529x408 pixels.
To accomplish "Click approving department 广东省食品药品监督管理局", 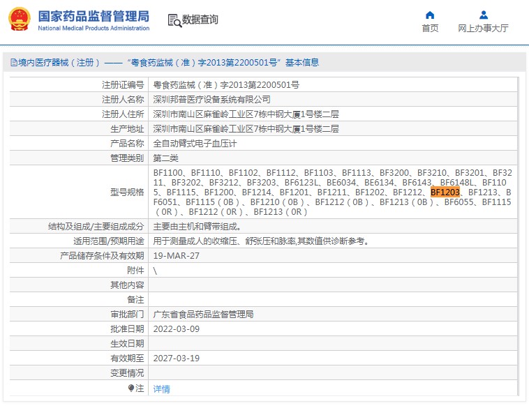I will pyautogui.click(x=204, y=315).
